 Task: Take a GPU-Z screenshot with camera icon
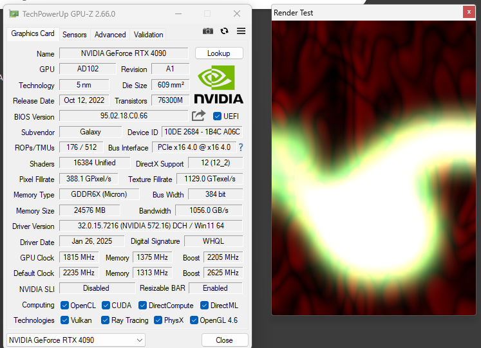click(x=208, y=31)
